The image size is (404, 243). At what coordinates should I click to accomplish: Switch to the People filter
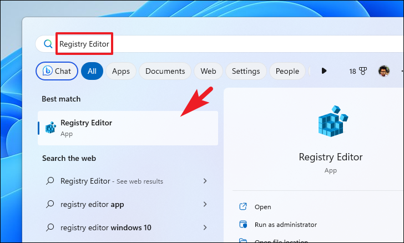[287, 71]
